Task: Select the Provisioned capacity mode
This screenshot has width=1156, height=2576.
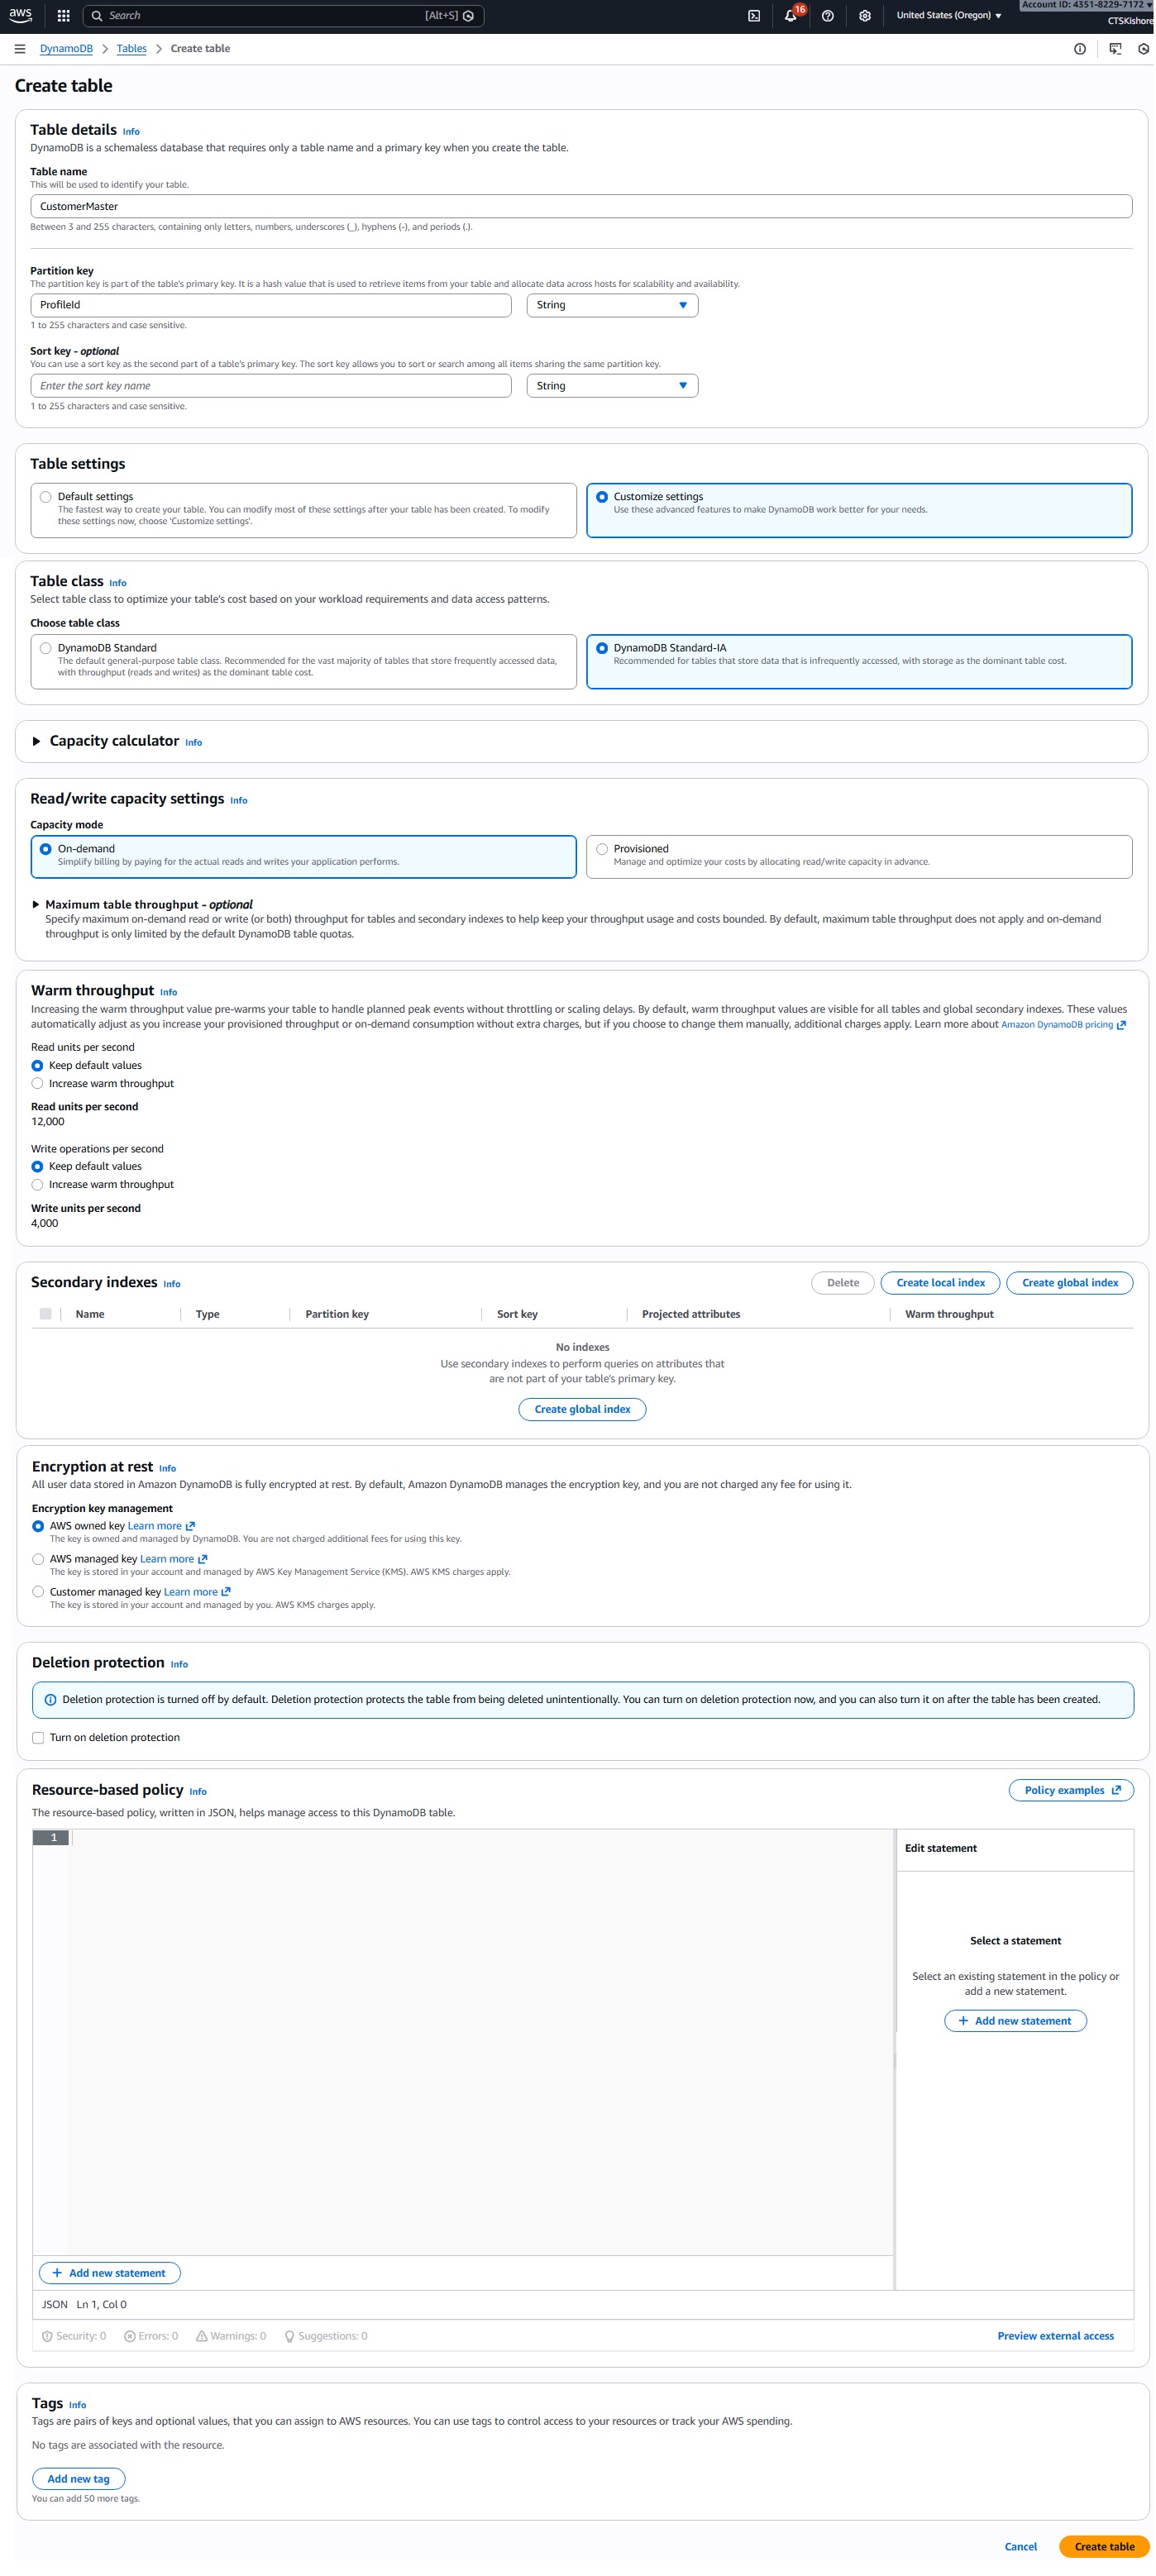Action: [602, 849]
